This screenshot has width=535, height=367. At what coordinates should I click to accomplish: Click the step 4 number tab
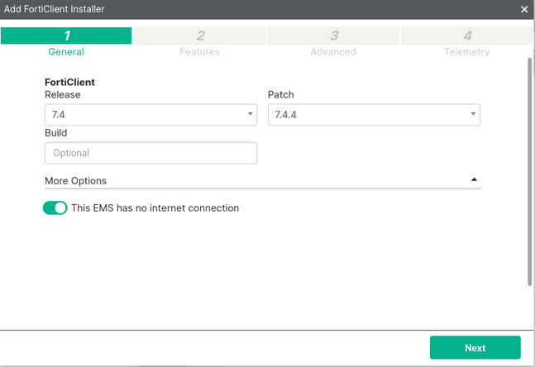(467, 36)
